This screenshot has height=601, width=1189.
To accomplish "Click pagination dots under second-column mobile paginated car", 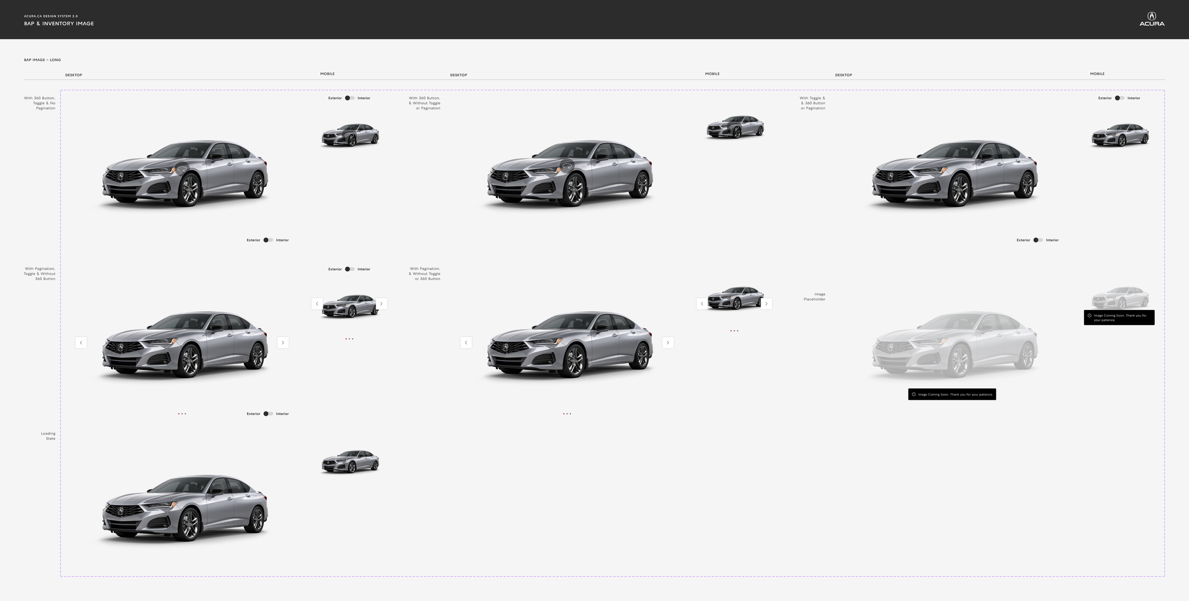I will (734, 331).
